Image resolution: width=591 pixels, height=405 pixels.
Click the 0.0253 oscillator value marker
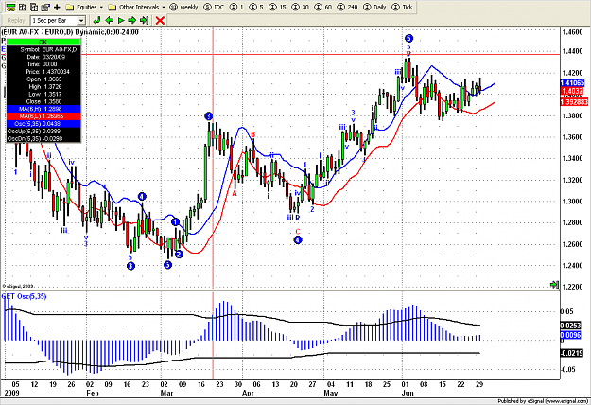570,326
